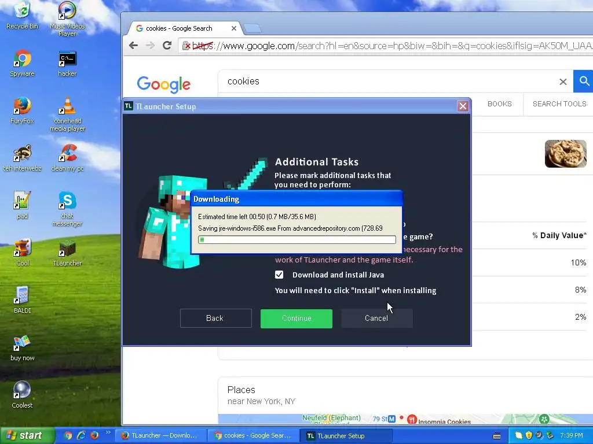Click the taskbar clock 7:39 PM
The image size is (593, 444).
click(x=572, y=435)
